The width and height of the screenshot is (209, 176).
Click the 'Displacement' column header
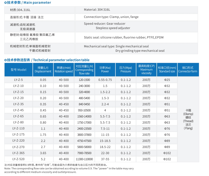tap(43, 70)
